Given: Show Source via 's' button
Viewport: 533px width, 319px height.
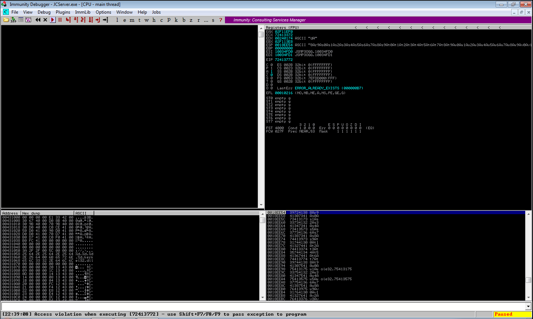Looking at the screenshot, I should [213, 20].
